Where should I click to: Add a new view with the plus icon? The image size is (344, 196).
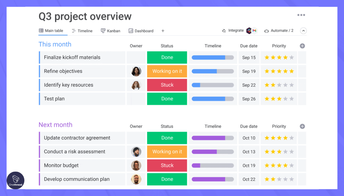163,31
